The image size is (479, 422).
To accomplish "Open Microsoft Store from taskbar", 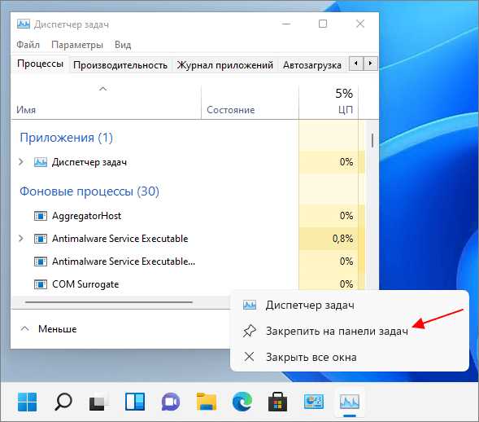I will click(x=277, y=402).
